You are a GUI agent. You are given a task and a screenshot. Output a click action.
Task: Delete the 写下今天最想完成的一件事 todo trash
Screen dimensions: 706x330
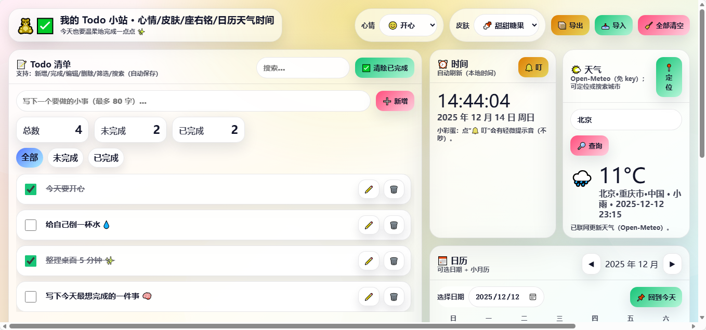point(394,297)
